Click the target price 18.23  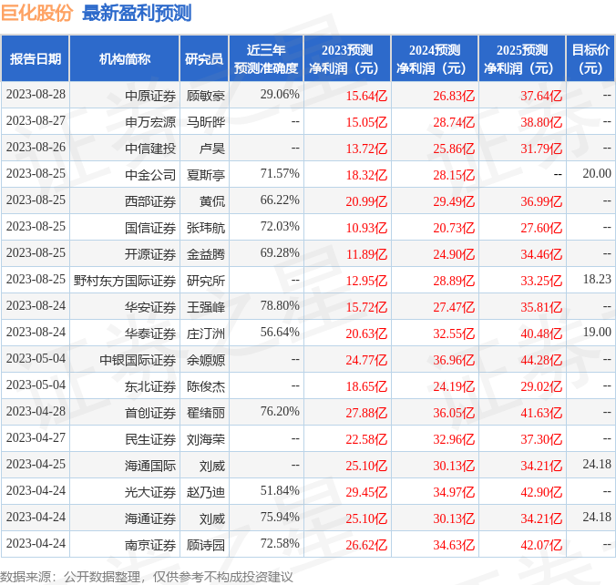[x=597, y=279]
